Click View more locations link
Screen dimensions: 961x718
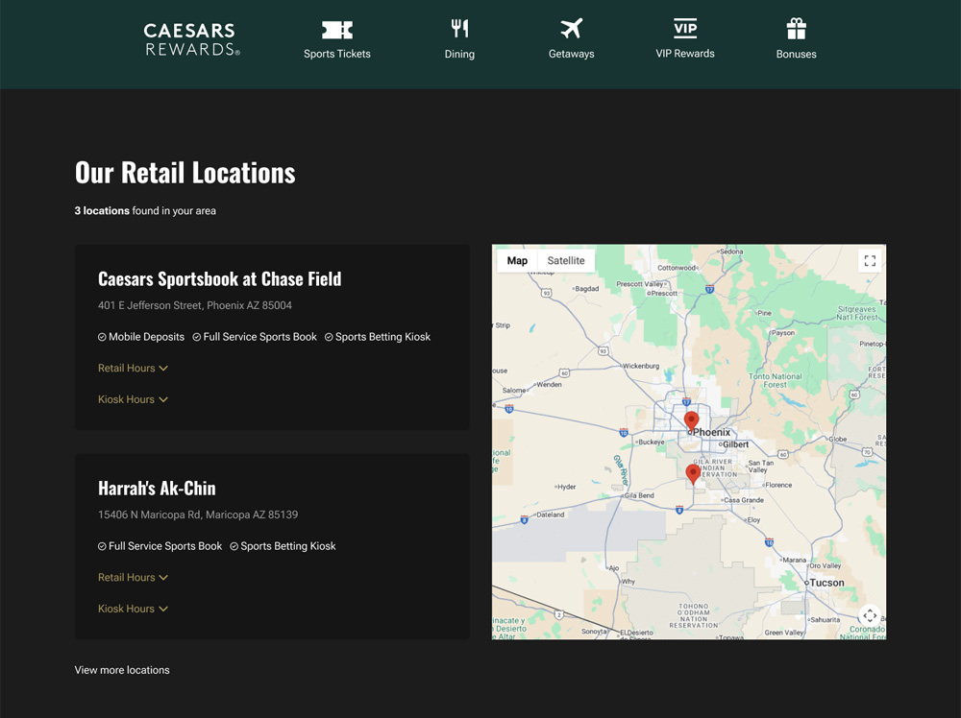pyautogui.click(x=122, y=670)
